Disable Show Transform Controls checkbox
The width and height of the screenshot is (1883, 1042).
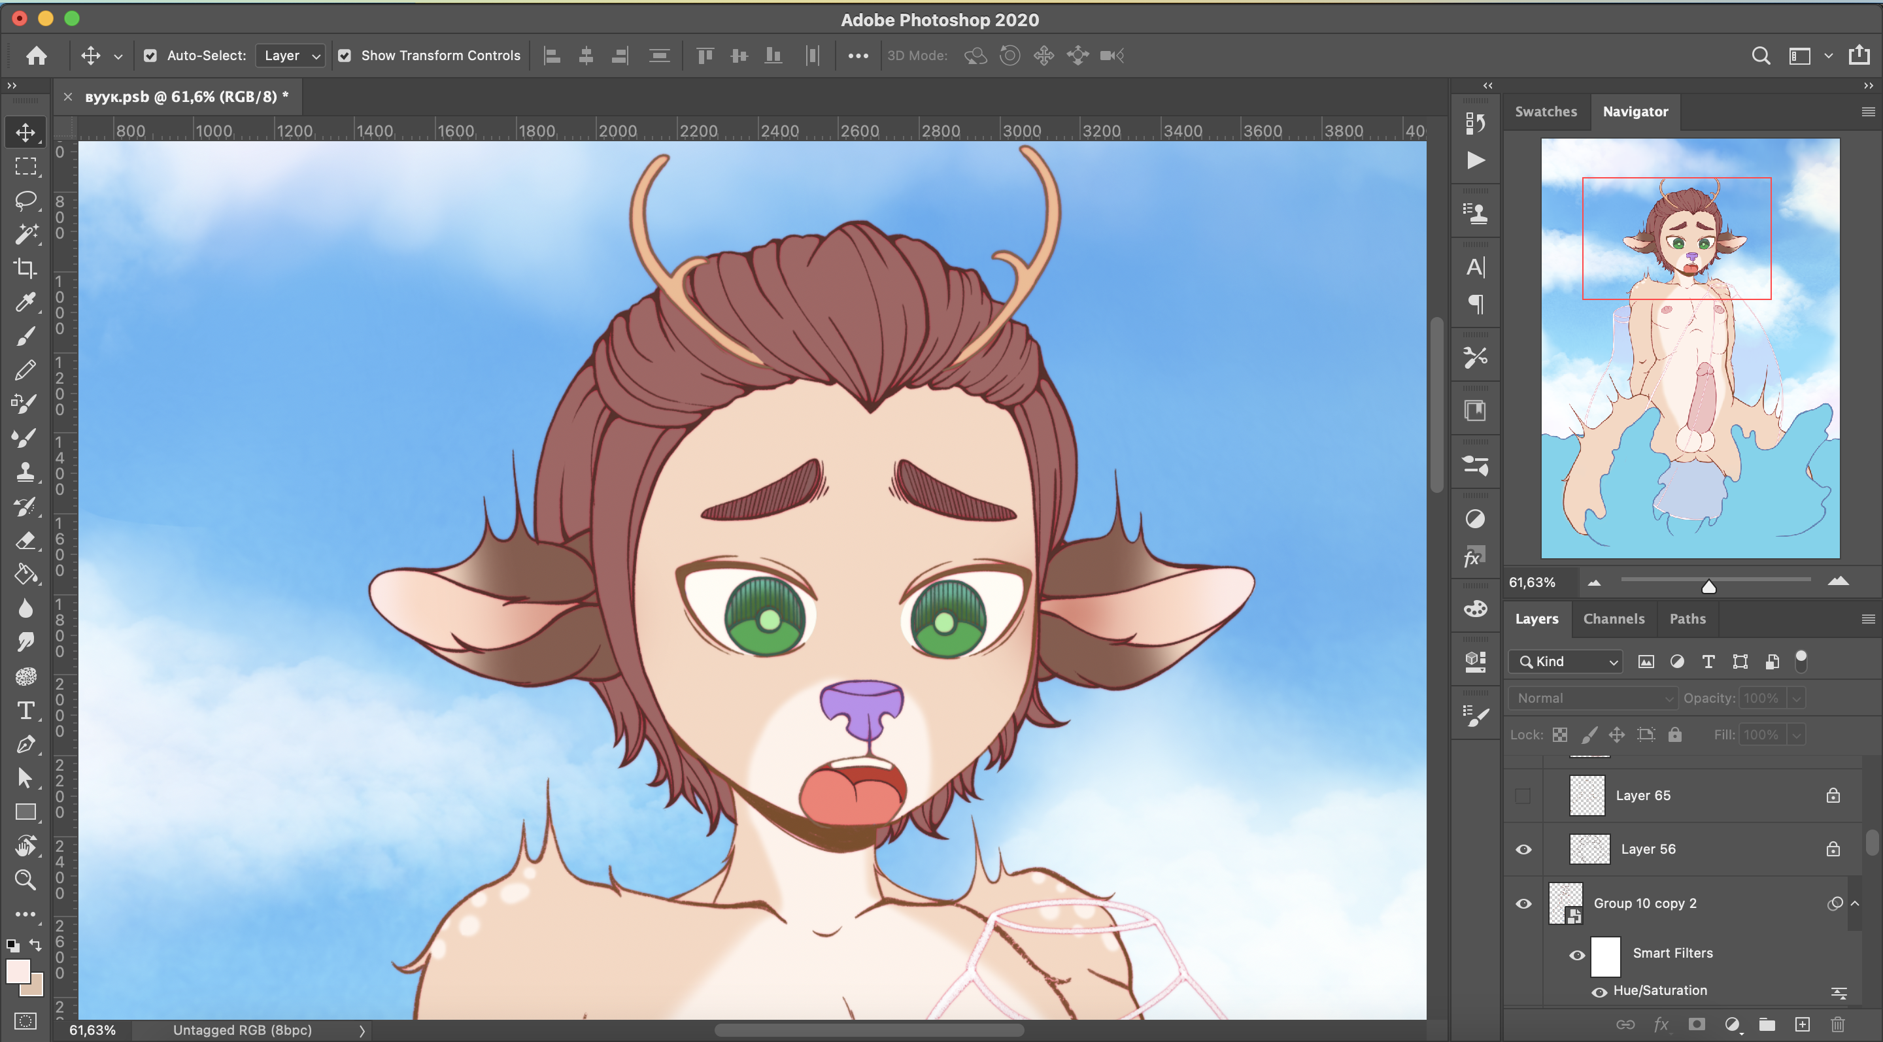pyautogui.click(x=345, y=56)
